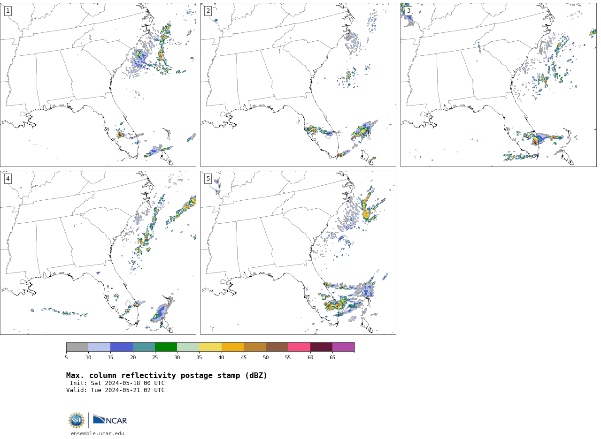The height and width of the screenshot is (439, 601).
Task: Click the member number label '1'
Action: (x=8, y=11)
